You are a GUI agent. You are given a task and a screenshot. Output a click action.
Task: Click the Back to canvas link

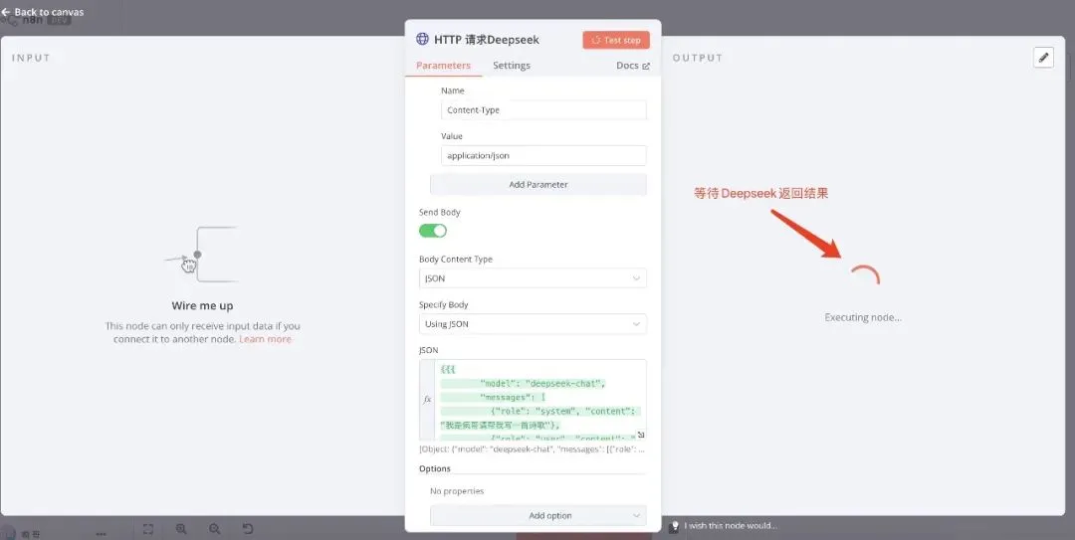click(43, 12)
